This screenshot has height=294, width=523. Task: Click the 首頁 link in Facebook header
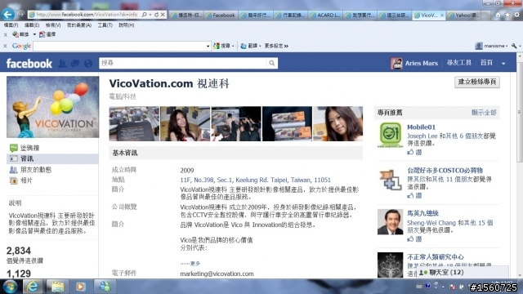pyautogui.click(x=486, y=63)
